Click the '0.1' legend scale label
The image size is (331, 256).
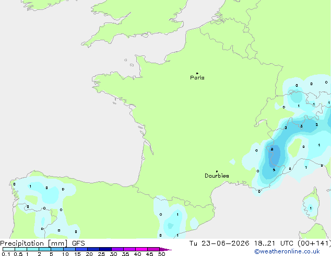[x=6, y=254]
